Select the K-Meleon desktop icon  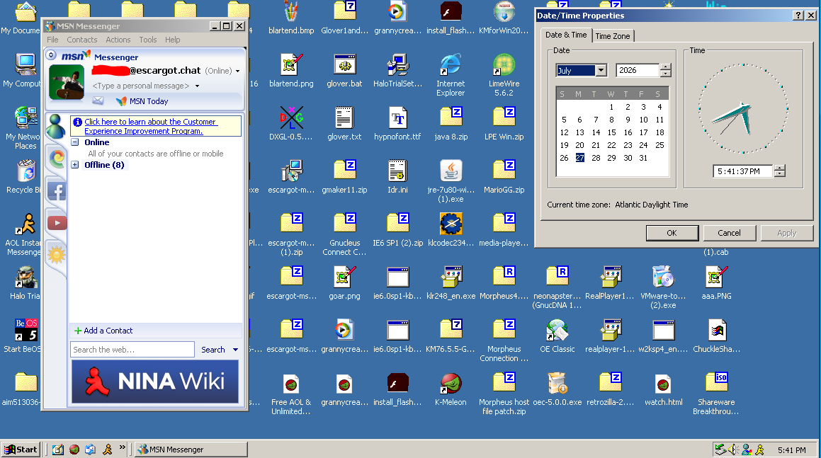(x=451, y=390)
